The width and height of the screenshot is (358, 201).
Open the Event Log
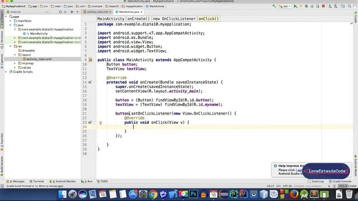pyautogui.click(x=315, y=181)
